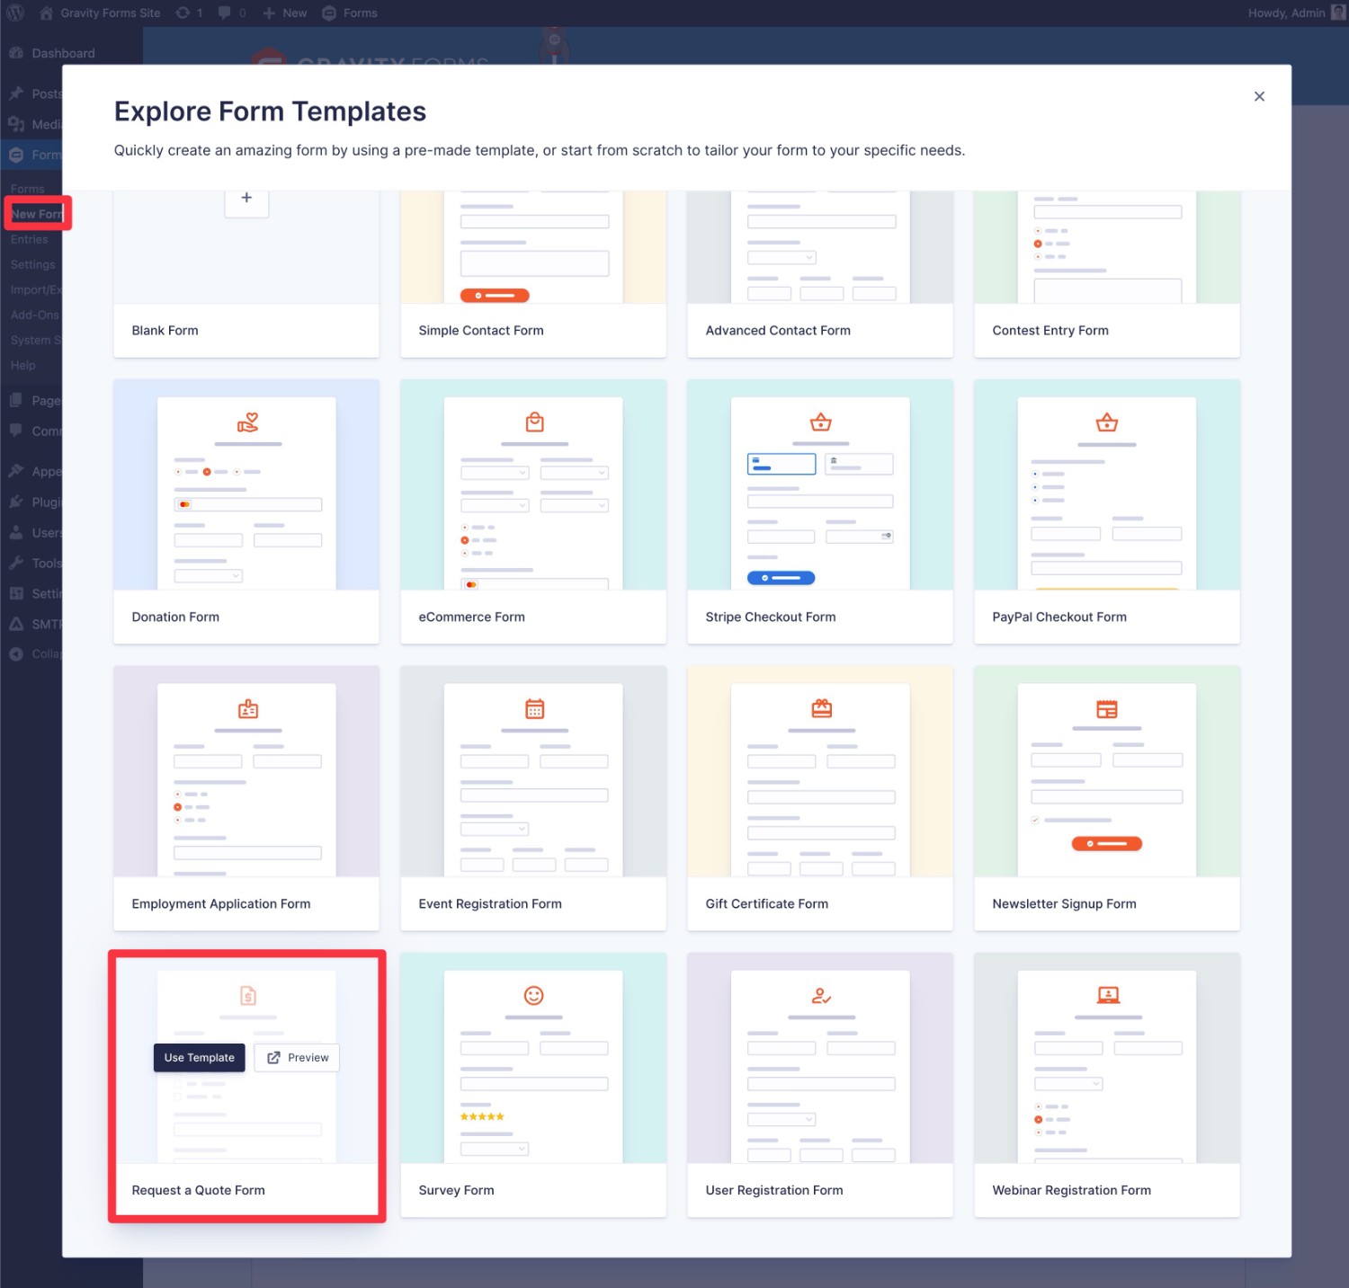This screenshot has height=1288, width=1349.
Task: Click the eCommerce Form shopping bag icon
Action: pos(534,422)
